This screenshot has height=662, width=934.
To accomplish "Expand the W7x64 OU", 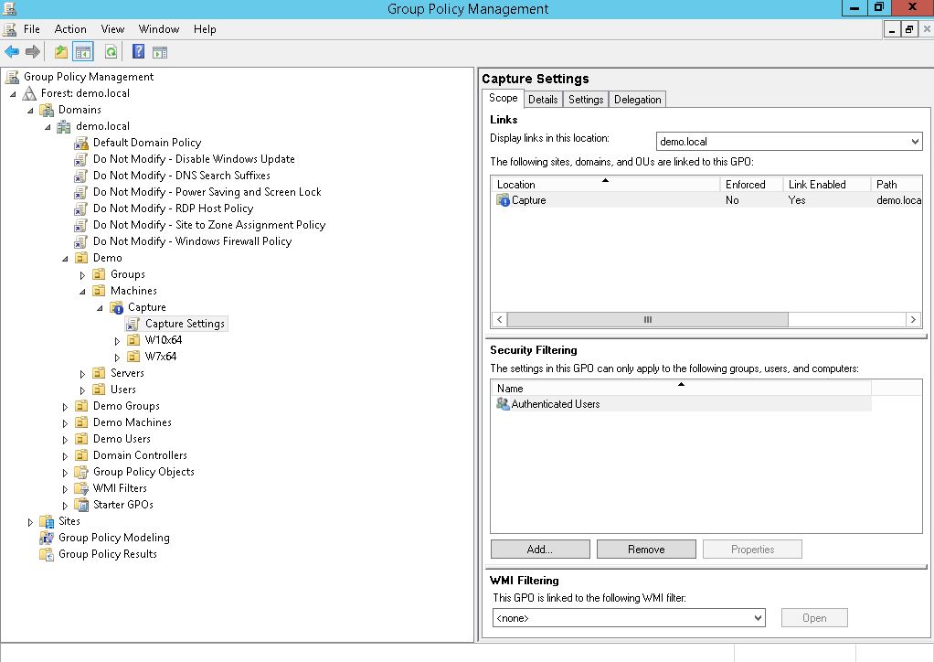I will 117,358.
